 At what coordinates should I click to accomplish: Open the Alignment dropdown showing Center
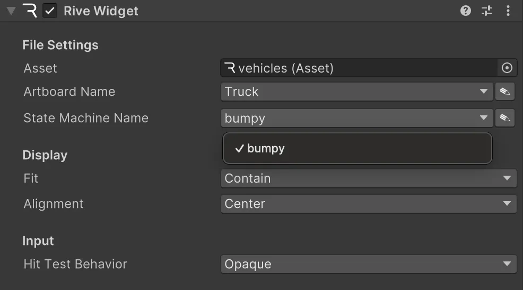tap(368, 204)
